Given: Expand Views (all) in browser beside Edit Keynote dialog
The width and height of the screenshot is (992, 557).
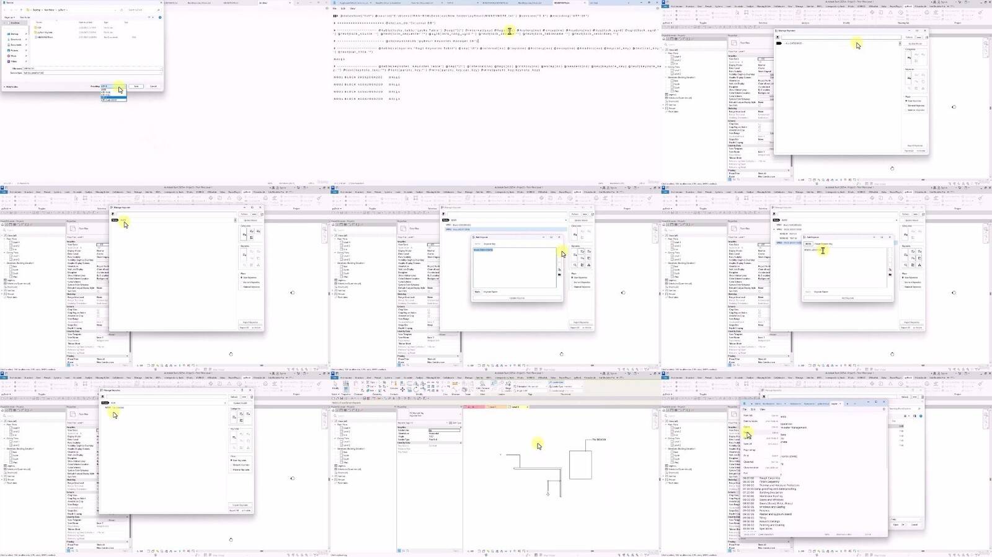Looking at the screenshot, I should pyautogui.click(x=333, y=235).
